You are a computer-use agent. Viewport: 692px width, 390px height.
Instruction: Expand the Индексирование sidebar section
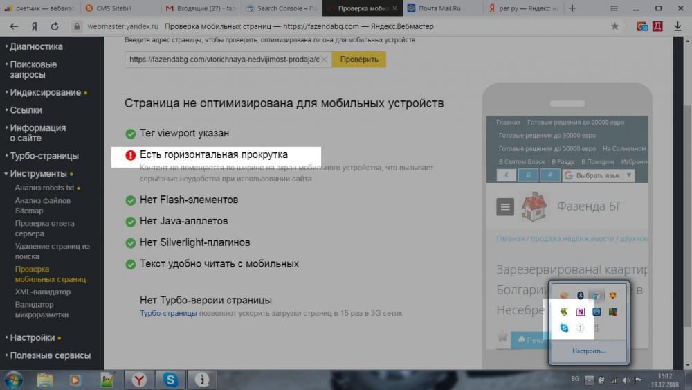pyautogui.click(x=45, y=92)
